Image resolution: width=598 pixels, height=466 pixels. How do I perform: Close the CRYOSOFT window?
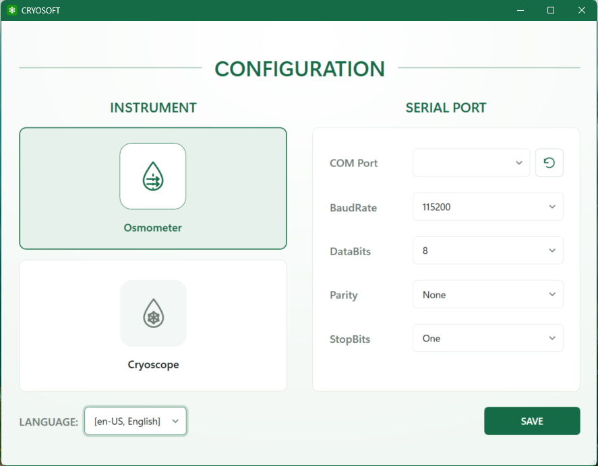(x=582, y=10)
